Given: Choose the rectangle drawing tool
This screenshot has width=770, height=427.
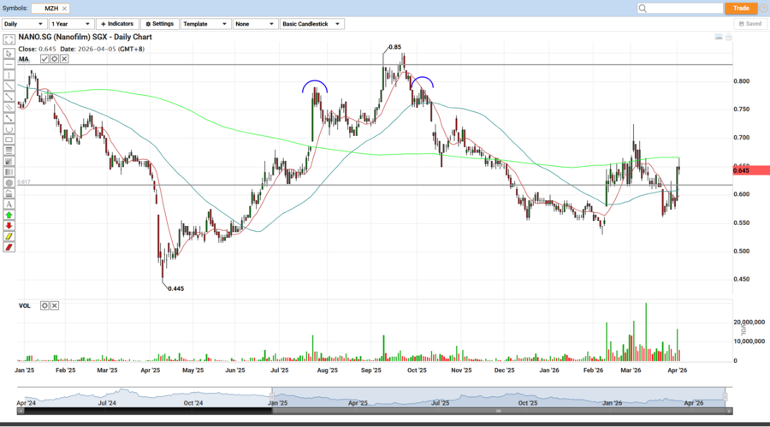Looking at the screenshot, I should click(9, 139).
